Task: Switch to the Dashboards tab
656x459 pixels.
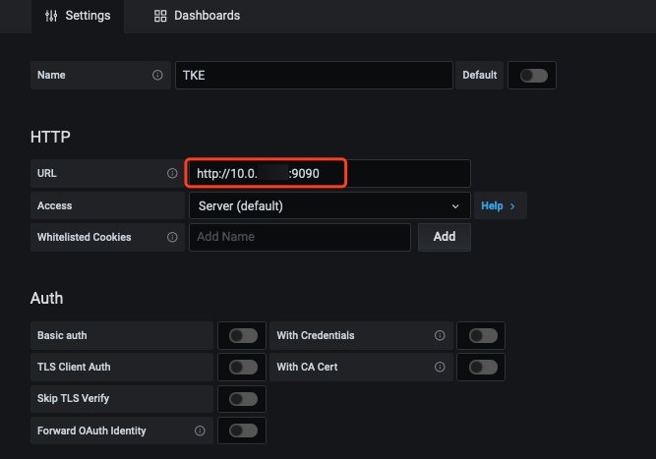Action: (197, 16)
